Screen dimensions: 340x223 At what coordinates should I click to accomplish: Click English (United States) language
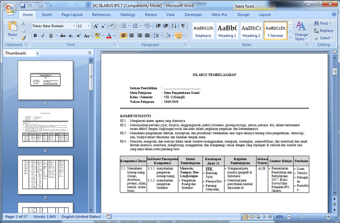click(81, 216)
